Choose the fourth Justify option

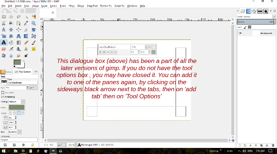pos(23,113)
